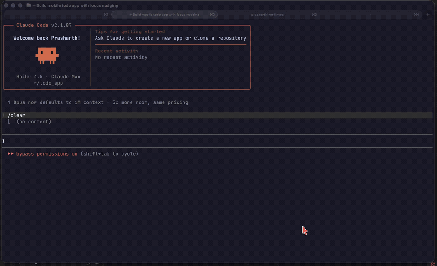
Task: Click the Claude Code v2.1.87 header
Action: [44, 25]
